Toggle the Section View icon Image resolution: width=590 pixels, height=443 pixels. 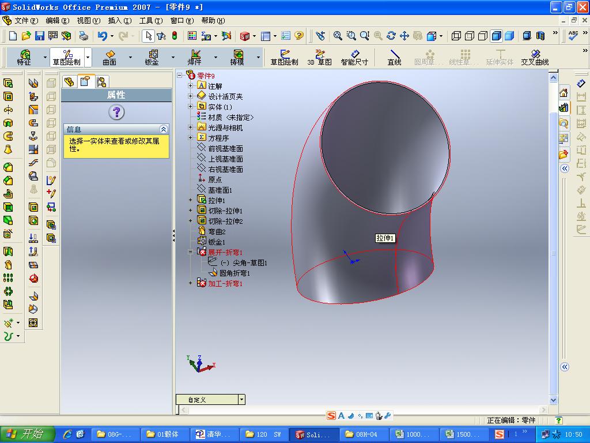click(540, 36)
